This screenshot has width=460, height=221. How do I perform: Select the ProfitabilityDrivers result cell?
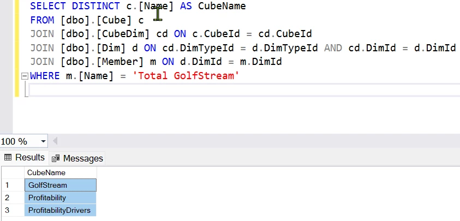61,211
